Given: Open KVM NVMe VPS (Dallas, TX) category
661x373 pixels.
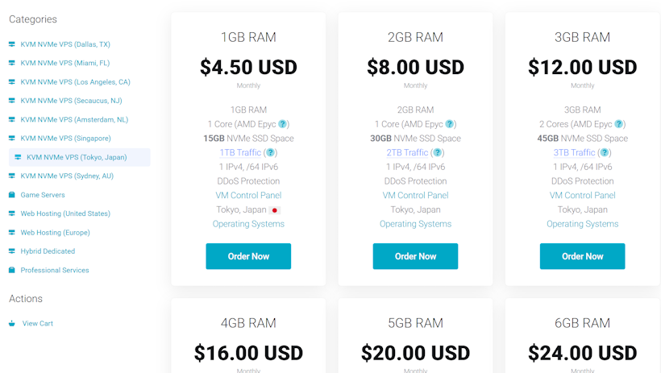Looking at the screenshot, I should tap(65, 44).
